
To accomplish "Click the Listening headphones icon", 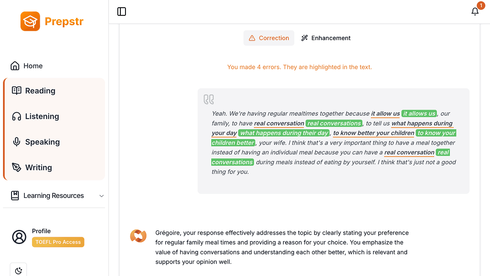I will [x=17, y=116].
